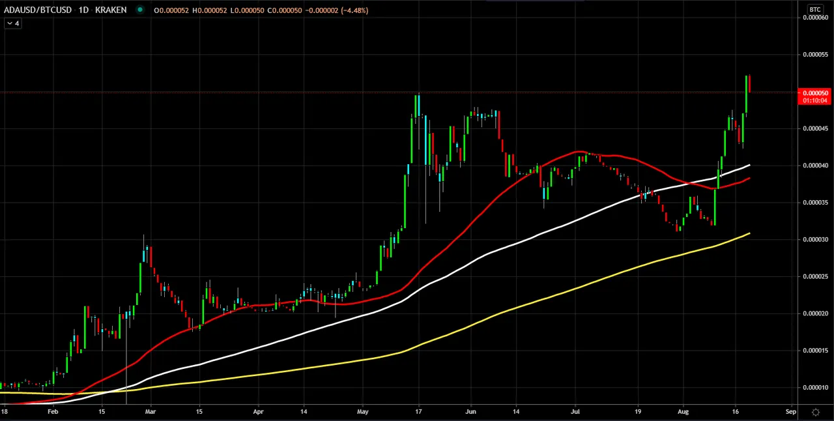Image resolution: width=834 pixels, height=421 pixels.
Task: Open chart settings gear icon
Action: (816, 412)
